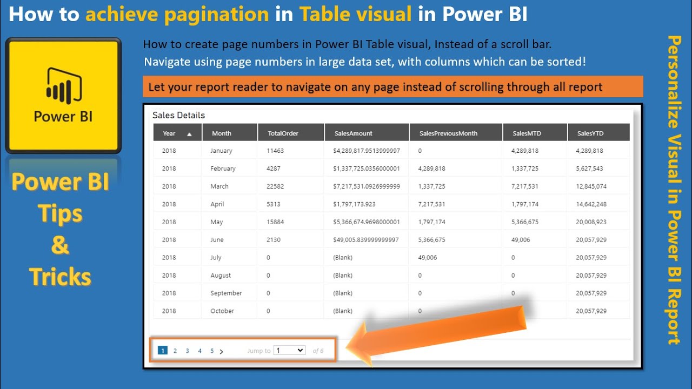Open the Jump to page dropdown
The height and width of the screenshot is (389, 692).
tap(289, 350)
